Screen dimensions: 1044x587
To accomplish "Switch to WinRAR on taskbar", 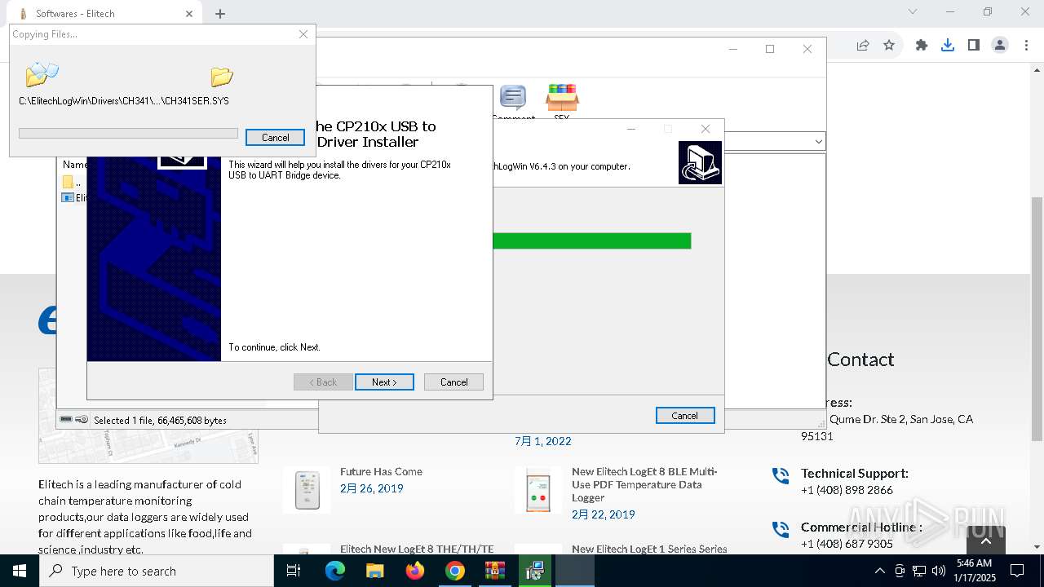I will coord(495,571).
